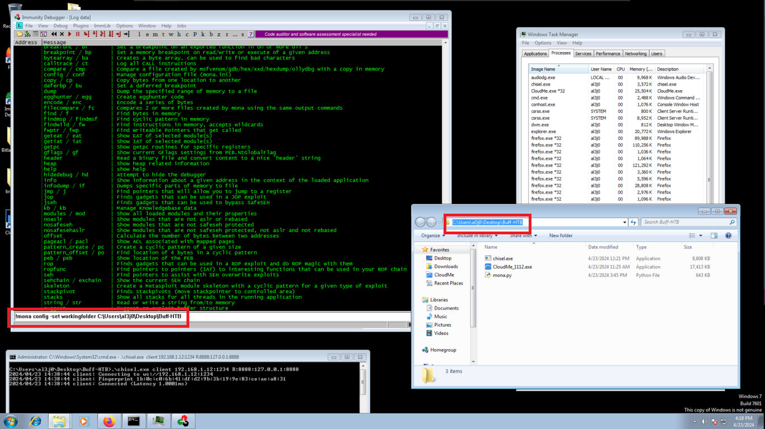
Task: Click Explorer refresh button beside address bar
Action: (x=633, y=222)
